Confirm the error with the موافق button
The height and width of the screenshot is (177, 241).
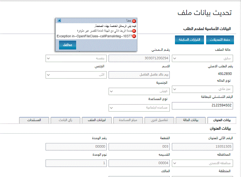pyautogui.click(x=68, y=45)
